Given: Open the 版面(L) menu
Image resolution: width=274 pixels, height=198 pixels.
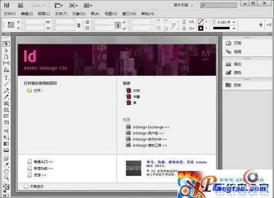Looking at the screenshot, I should pos(44,14).
